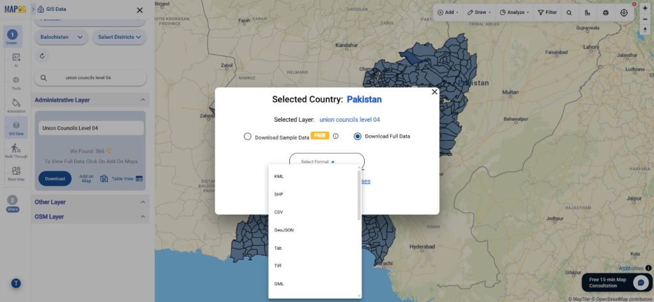Select Download Full Data radio button
Image resolution: width=654 pixels, height=302 pixels.
[x=358, y=136]
